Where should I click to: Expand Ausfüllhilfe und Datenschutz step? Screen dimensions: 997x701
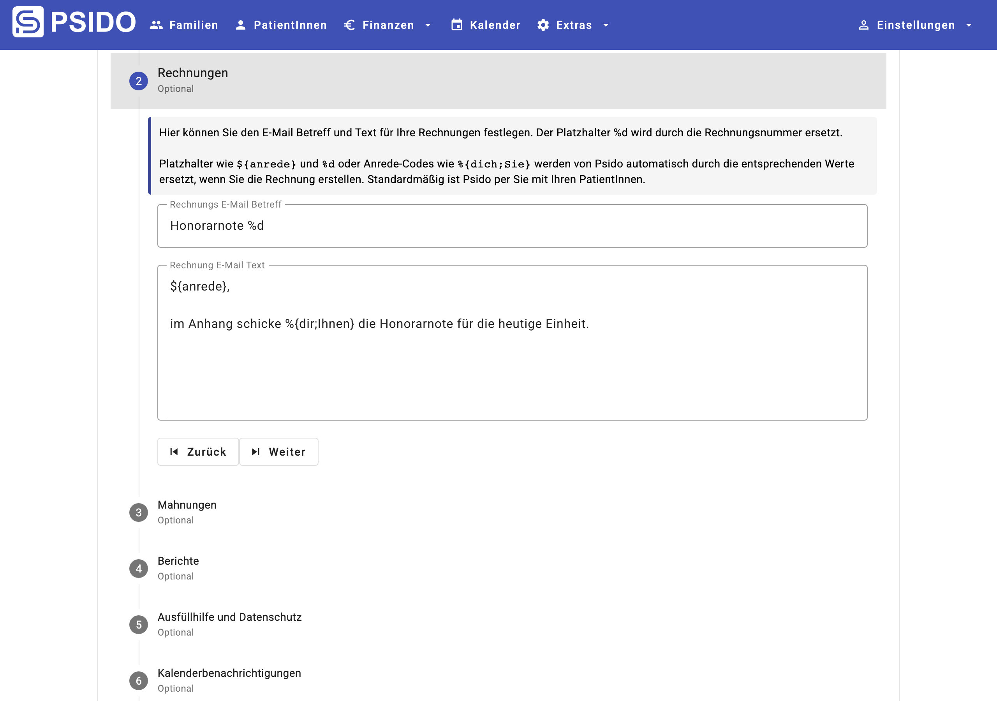[x=229, y=617]
